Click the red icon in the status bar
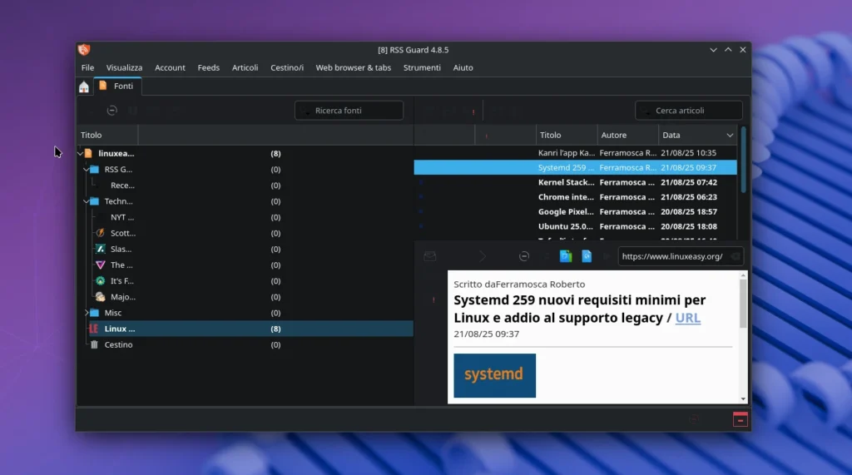 (x=740, y=419)
